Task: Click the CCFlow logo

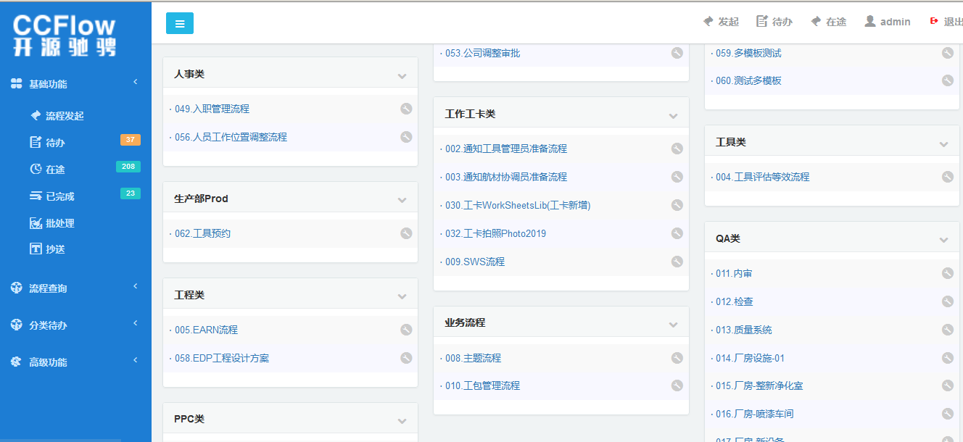Action: point(64,36)
